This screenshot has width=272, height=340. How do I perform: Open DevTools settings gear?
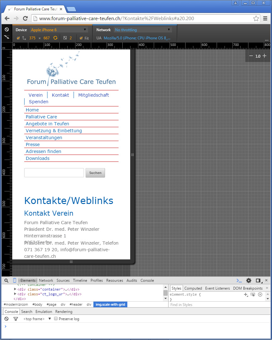click(248, 280)
